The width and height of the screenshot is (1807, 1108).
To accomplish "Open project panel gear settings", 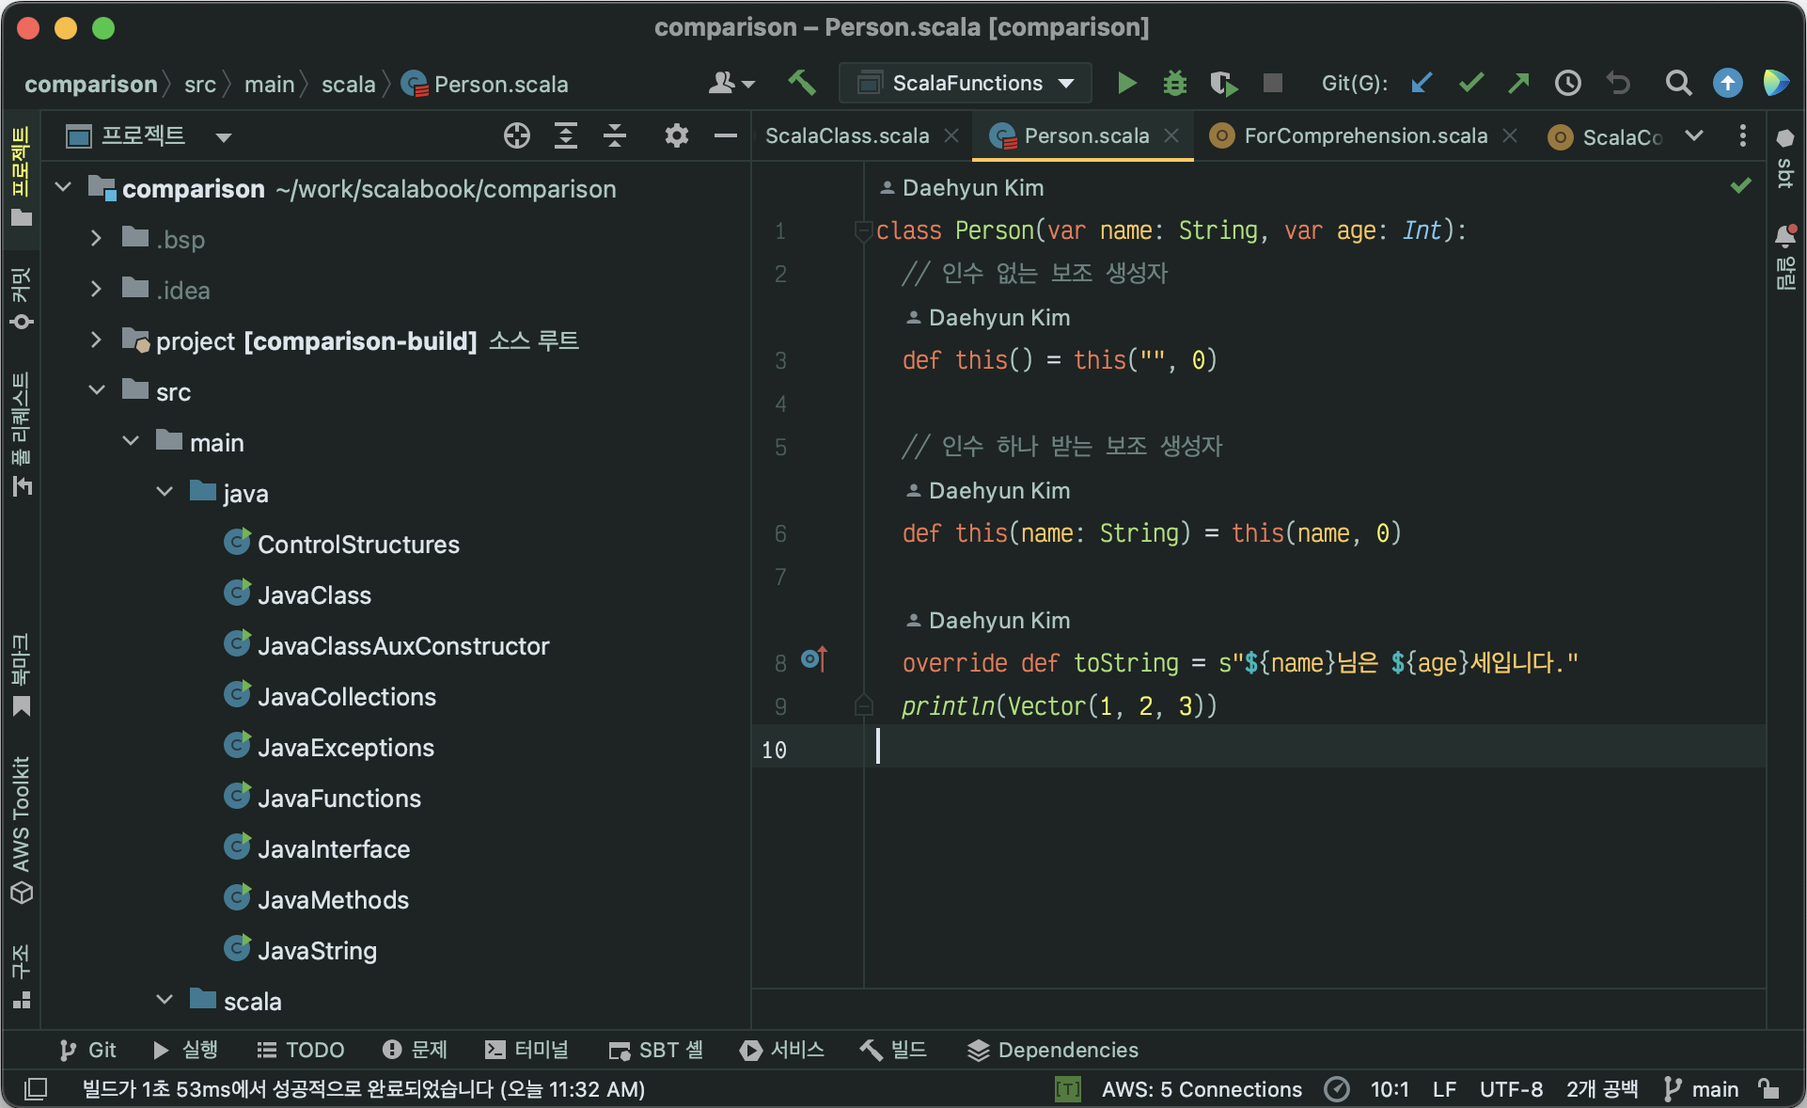I will point(676,136).
